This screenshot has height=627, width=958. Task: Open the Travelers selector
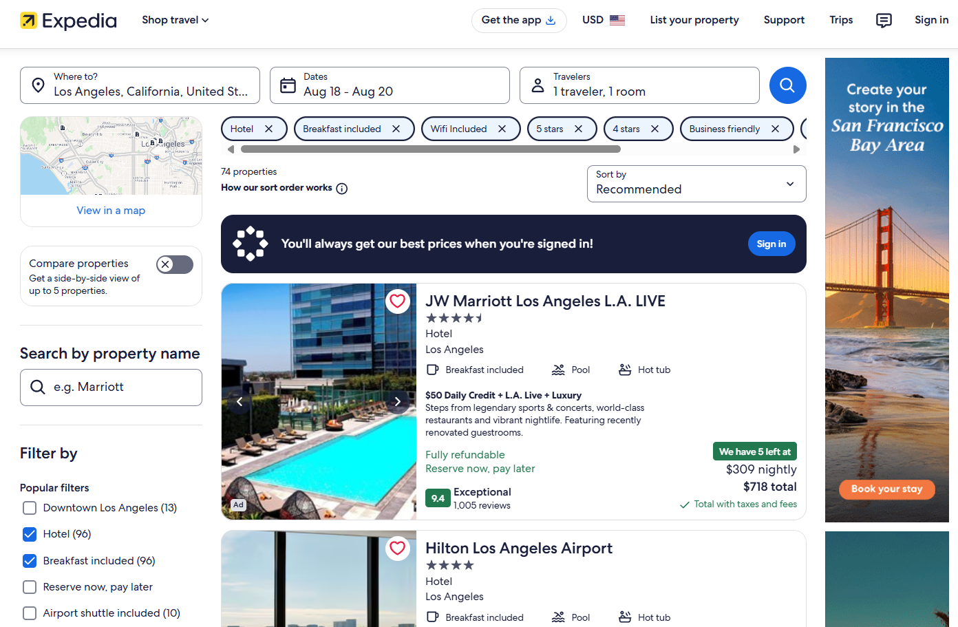(639, 85)
